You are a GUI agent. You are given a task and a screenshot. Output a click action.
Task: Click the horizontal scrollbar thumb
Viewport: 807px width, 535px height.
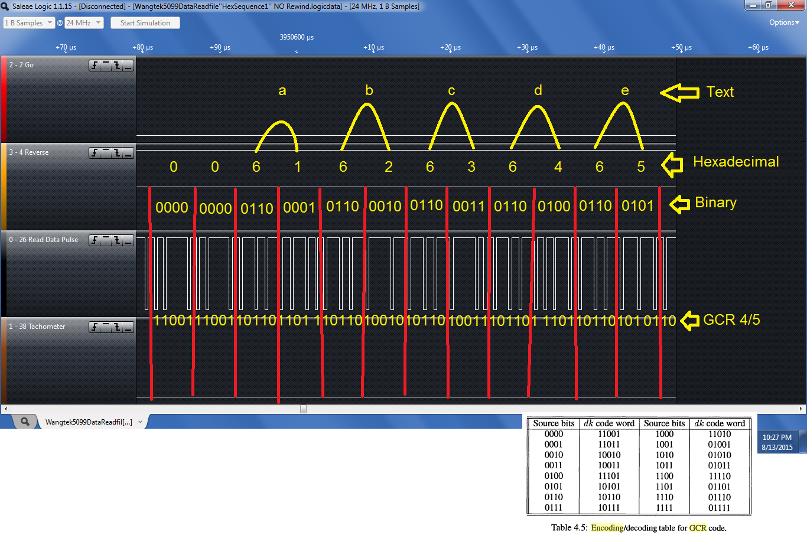point(303,409)
